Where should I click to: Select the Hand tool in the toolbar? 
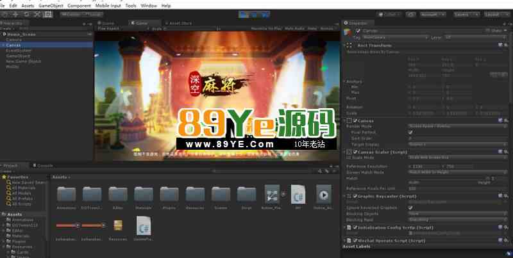[x=5, y=14]
